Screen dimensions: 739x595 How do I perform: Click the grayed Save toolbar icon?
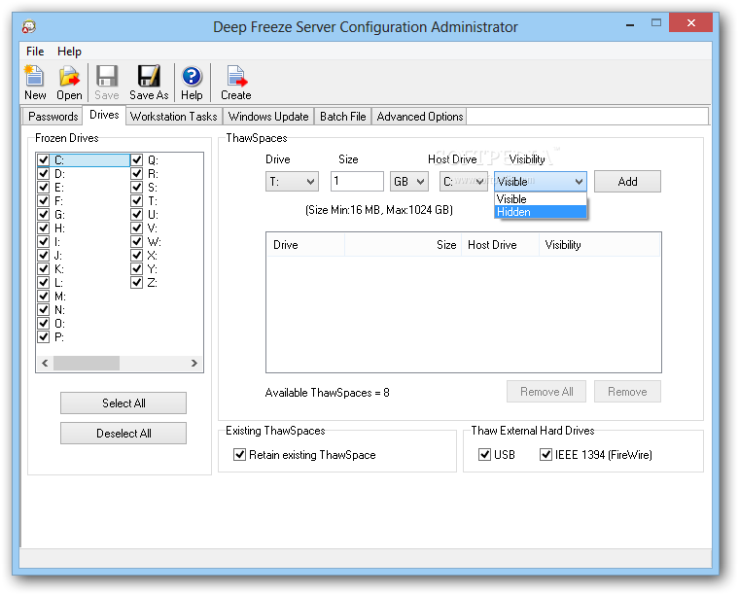pyautogui.click(x=107, y=83)
